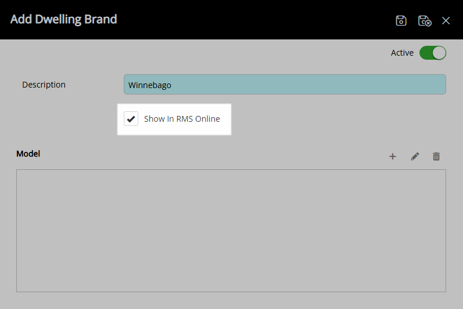Click the tick mark in the RMS Online box
Viewport: 463px width, 309px height.
click(x=131, y=119)
